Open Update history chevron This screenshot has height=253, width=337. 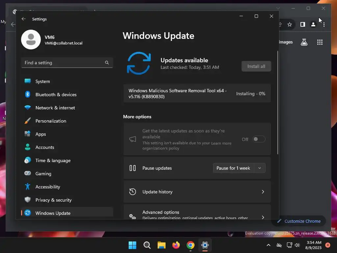coord(263,192)
